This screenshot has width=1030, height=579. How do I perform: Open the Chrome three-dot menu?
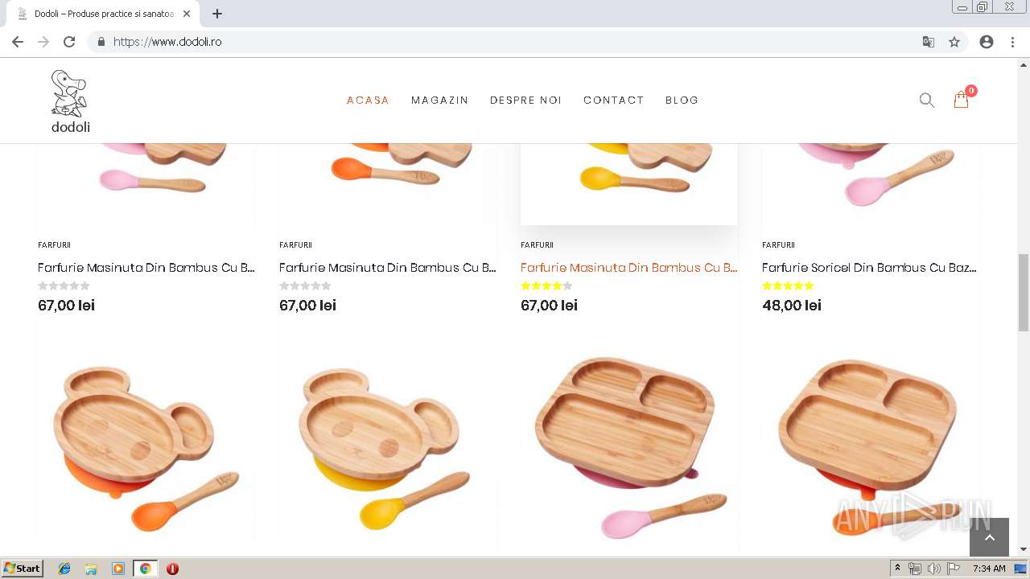coord(1012,42)
